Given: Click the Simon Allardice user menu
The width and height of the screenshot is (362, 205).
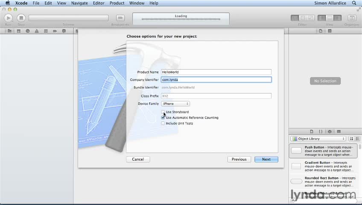Looking at the screenshot, I should point(330,3).
